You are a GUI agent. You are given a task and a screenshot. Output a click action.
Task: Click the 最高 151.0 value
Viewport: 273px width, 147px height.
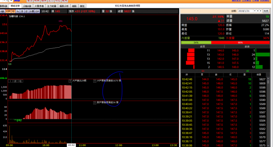(x=221, y=29)
